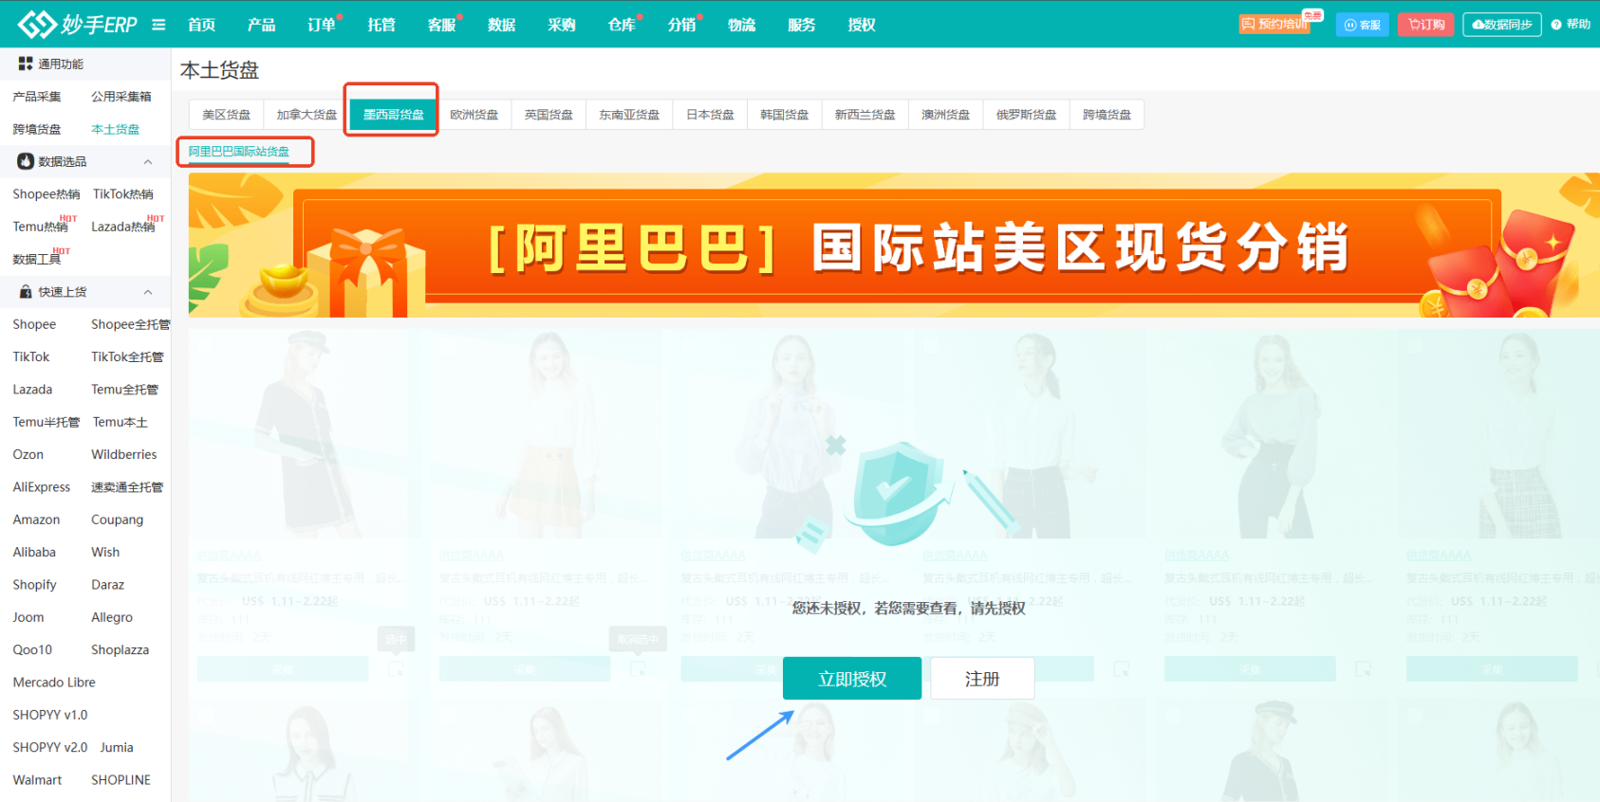
Task: Select the 英国货盘 tab
Action: (x=549, y=115)
